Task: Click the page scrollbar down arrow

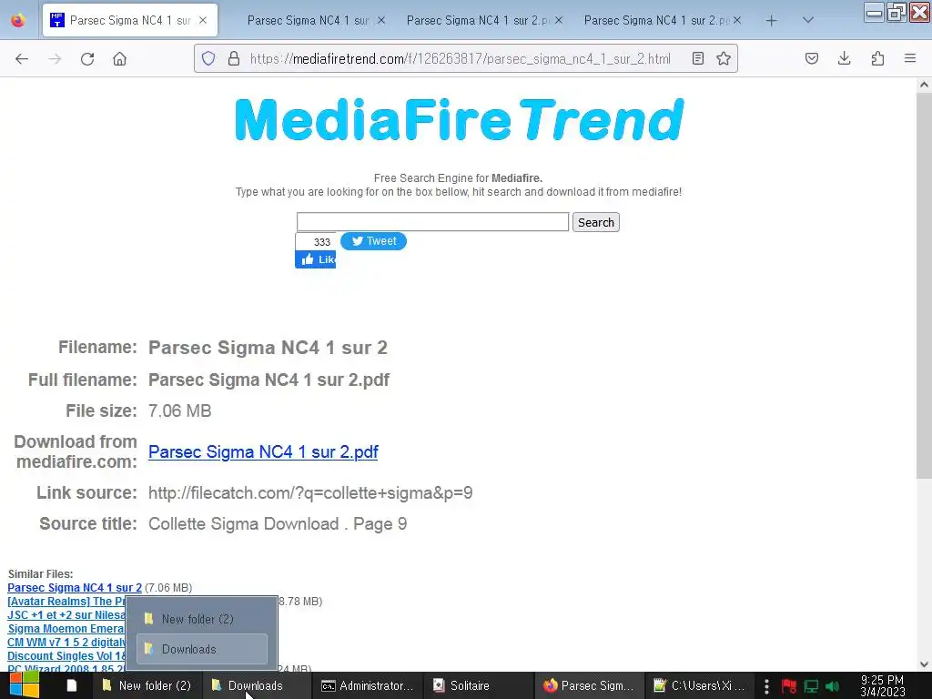Action: click(924, 664)
